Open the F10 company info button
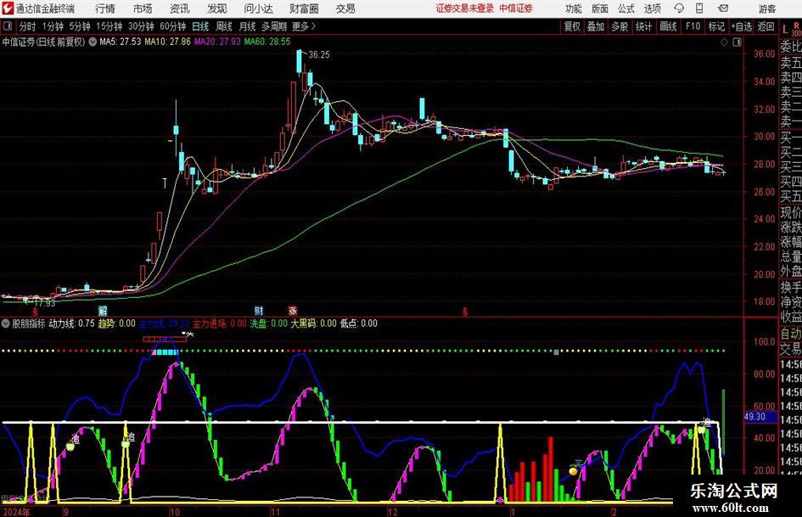The height and width of the screenshot is (517, 802). point(693,26)
